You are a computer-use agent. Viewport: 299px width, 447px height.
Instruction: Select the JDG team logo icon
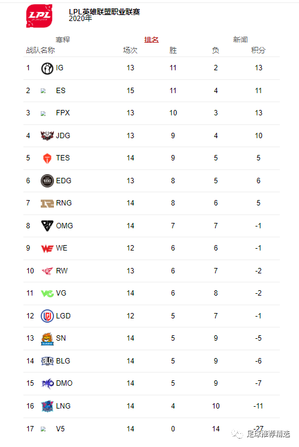click(x=47, y=136)
